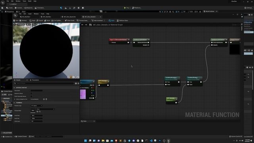254x143 pixels.
Task: Open File menu in the main editor window
Action: point(8,1)
